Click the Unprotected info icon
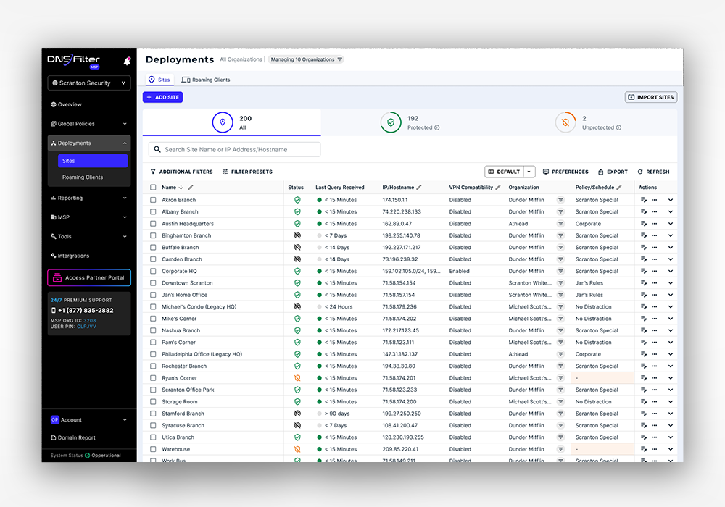 click(618, 128)
